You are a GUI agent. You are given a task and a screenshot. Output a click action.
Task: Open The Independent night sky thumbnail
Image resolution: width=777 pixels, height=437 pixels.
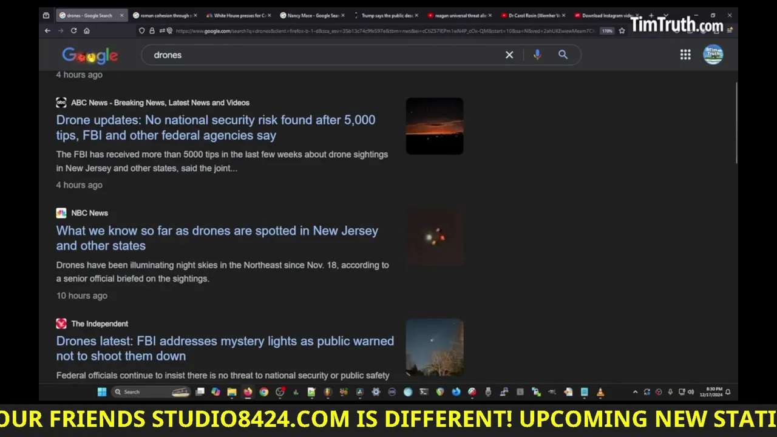pyautogui.click(x=435, y=347)
